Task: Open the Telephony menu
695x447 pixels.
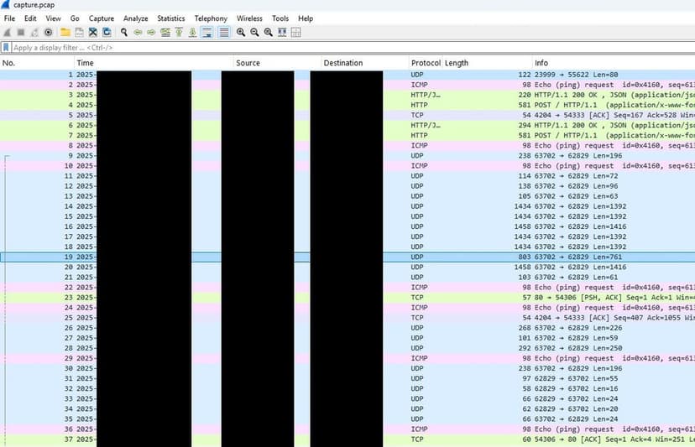Action: coord(211,18)
